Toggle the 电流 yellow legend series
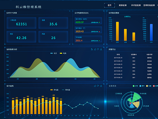Viewport: 158px width, 119px height. tap(63, 53)
